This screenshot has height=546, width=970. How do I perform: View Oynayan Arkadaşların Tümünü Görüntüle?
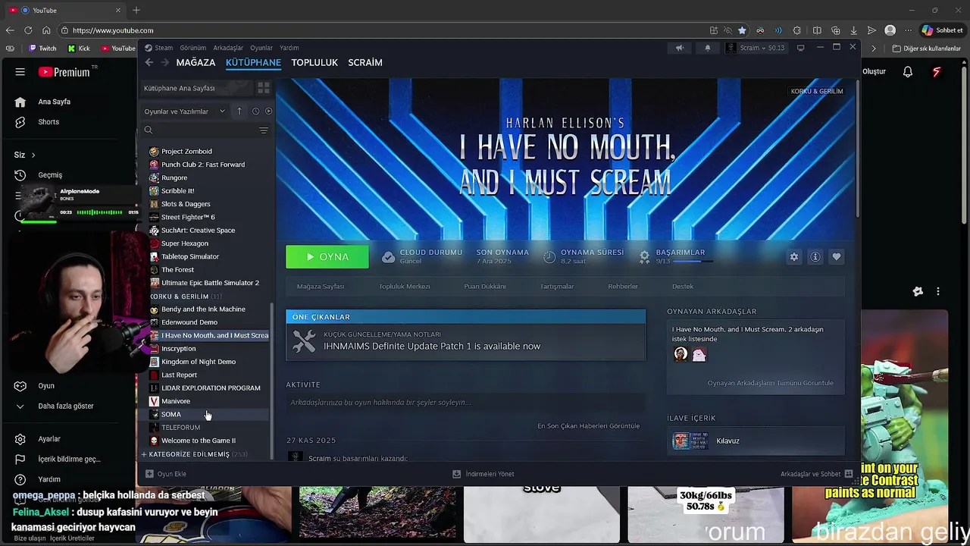click(770, 383)
